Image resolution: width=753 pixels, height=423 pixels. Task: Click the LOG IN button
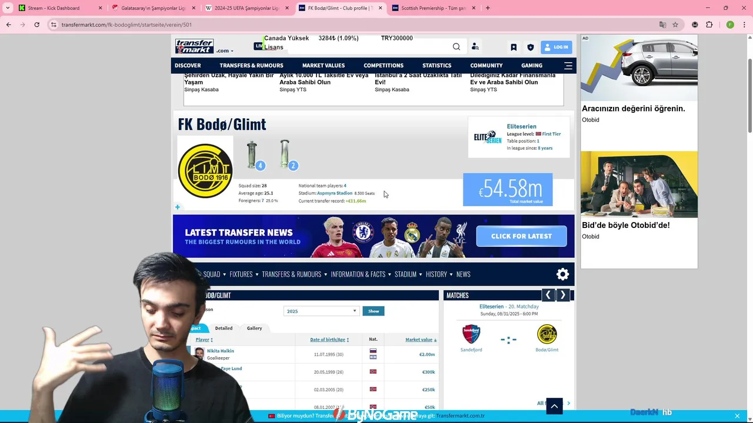556,47
